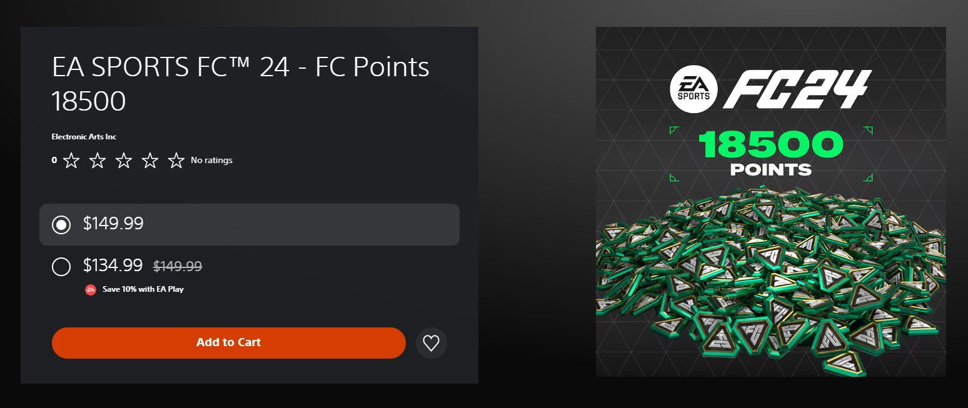Click the first rating star
Image resolution: width=968 pixels, height=408 pixels.
coord(71,161)
